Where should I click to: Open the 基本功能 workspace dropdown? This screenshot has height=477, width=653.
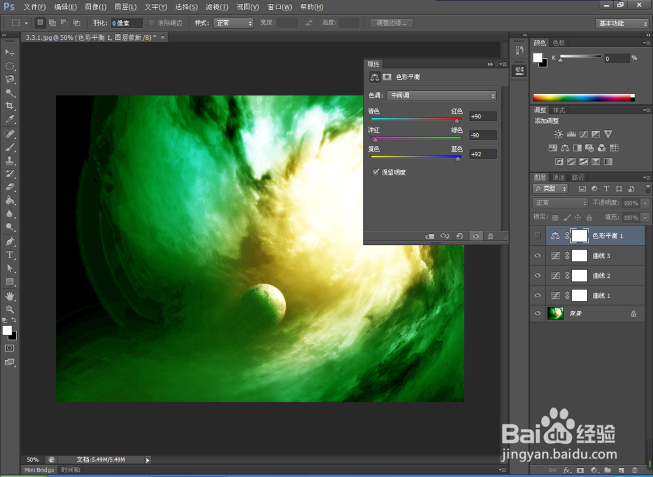click(622, 24)
